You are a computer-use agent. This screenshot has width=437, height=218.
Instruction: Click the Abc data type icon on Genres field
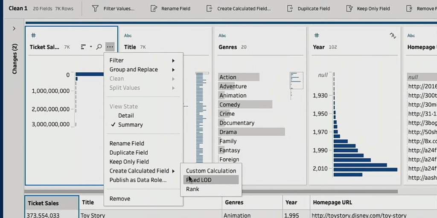(222, 36)
